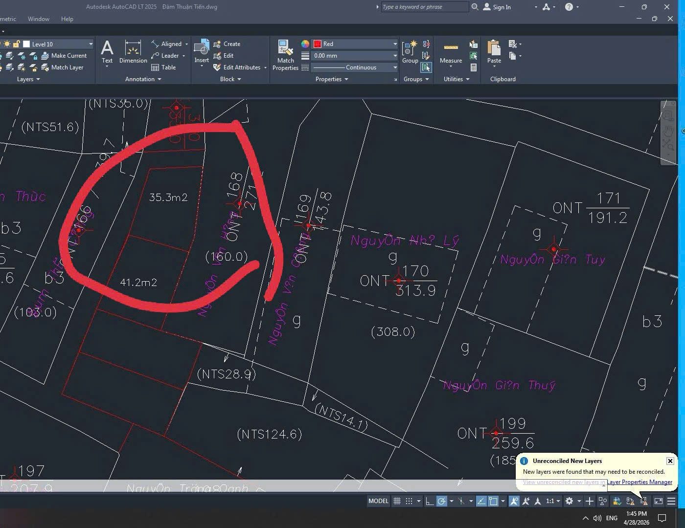Click the white layer color swatch
The height and width of the screenshot is (528, 685).
(26, 44)
